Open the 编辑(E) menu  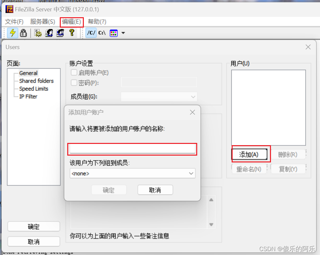71,22
